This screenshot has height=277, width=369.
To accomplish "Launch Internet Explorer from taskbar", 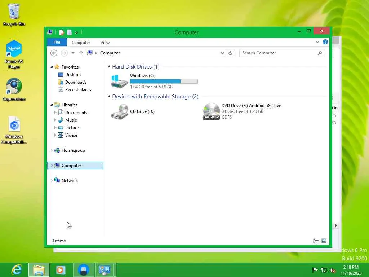I will tap(17, 270).
